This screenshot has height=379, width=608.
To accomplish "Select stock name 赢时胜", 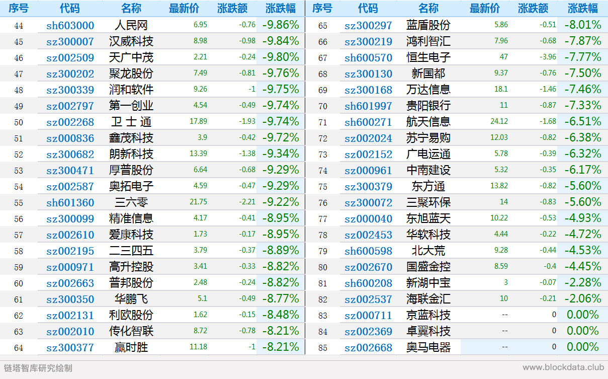I will tap(131, 348).
